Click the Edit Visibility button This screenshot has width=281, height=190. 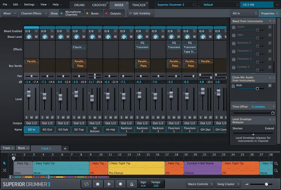click(x=140, y=13)
